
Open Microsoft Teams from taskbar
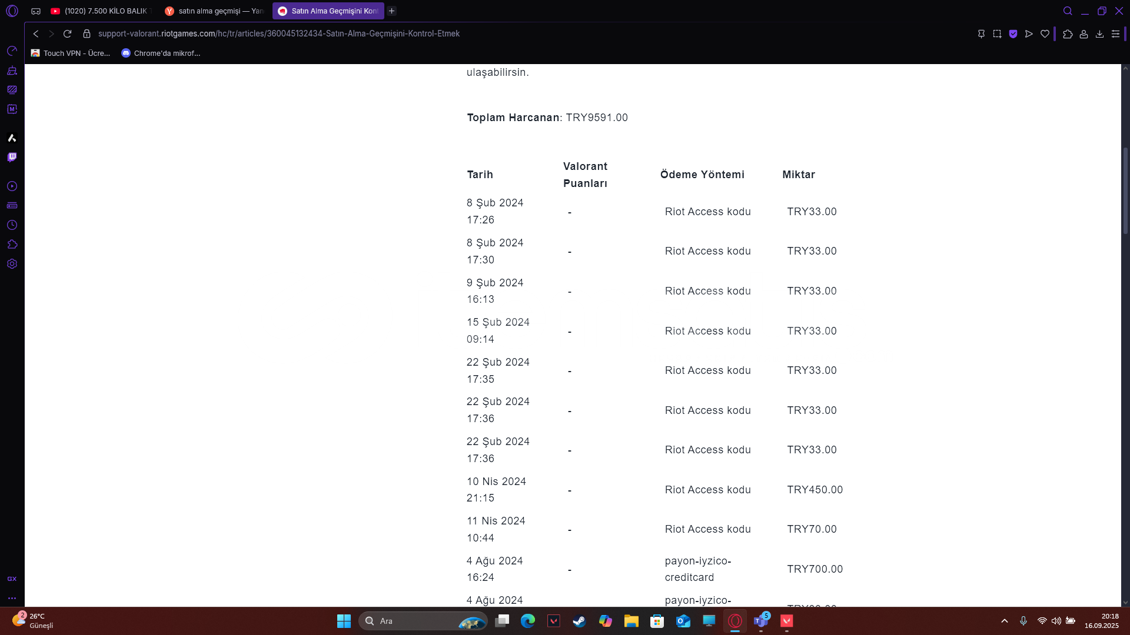click(x=761, y=621)
